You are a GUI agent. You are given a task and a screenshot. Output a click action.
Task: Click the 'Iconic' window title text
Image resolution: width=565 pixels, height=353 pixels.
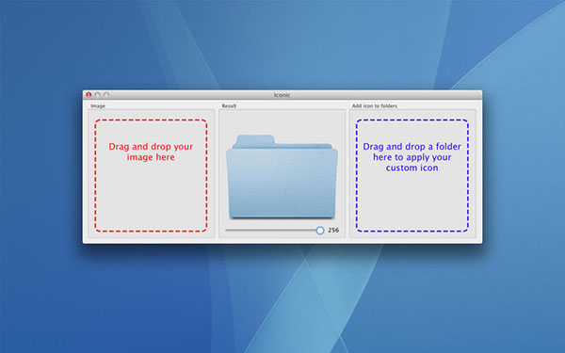(282, 95)
